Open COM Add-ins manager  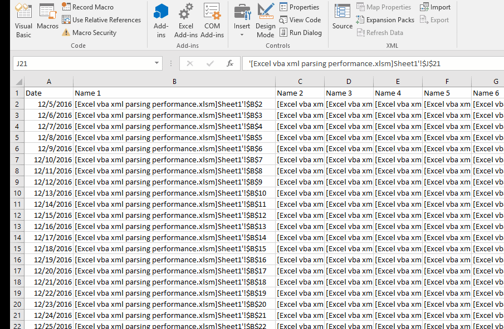212,21
